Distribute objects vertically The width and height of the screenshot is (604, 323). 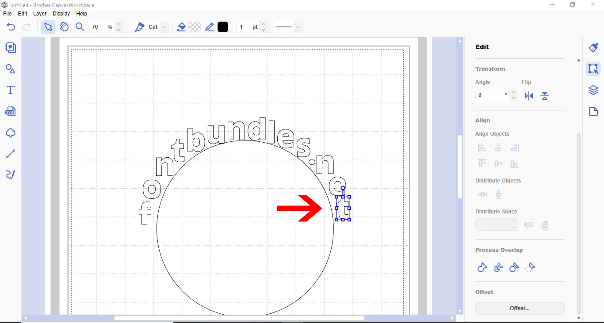[x=498, y=194]
